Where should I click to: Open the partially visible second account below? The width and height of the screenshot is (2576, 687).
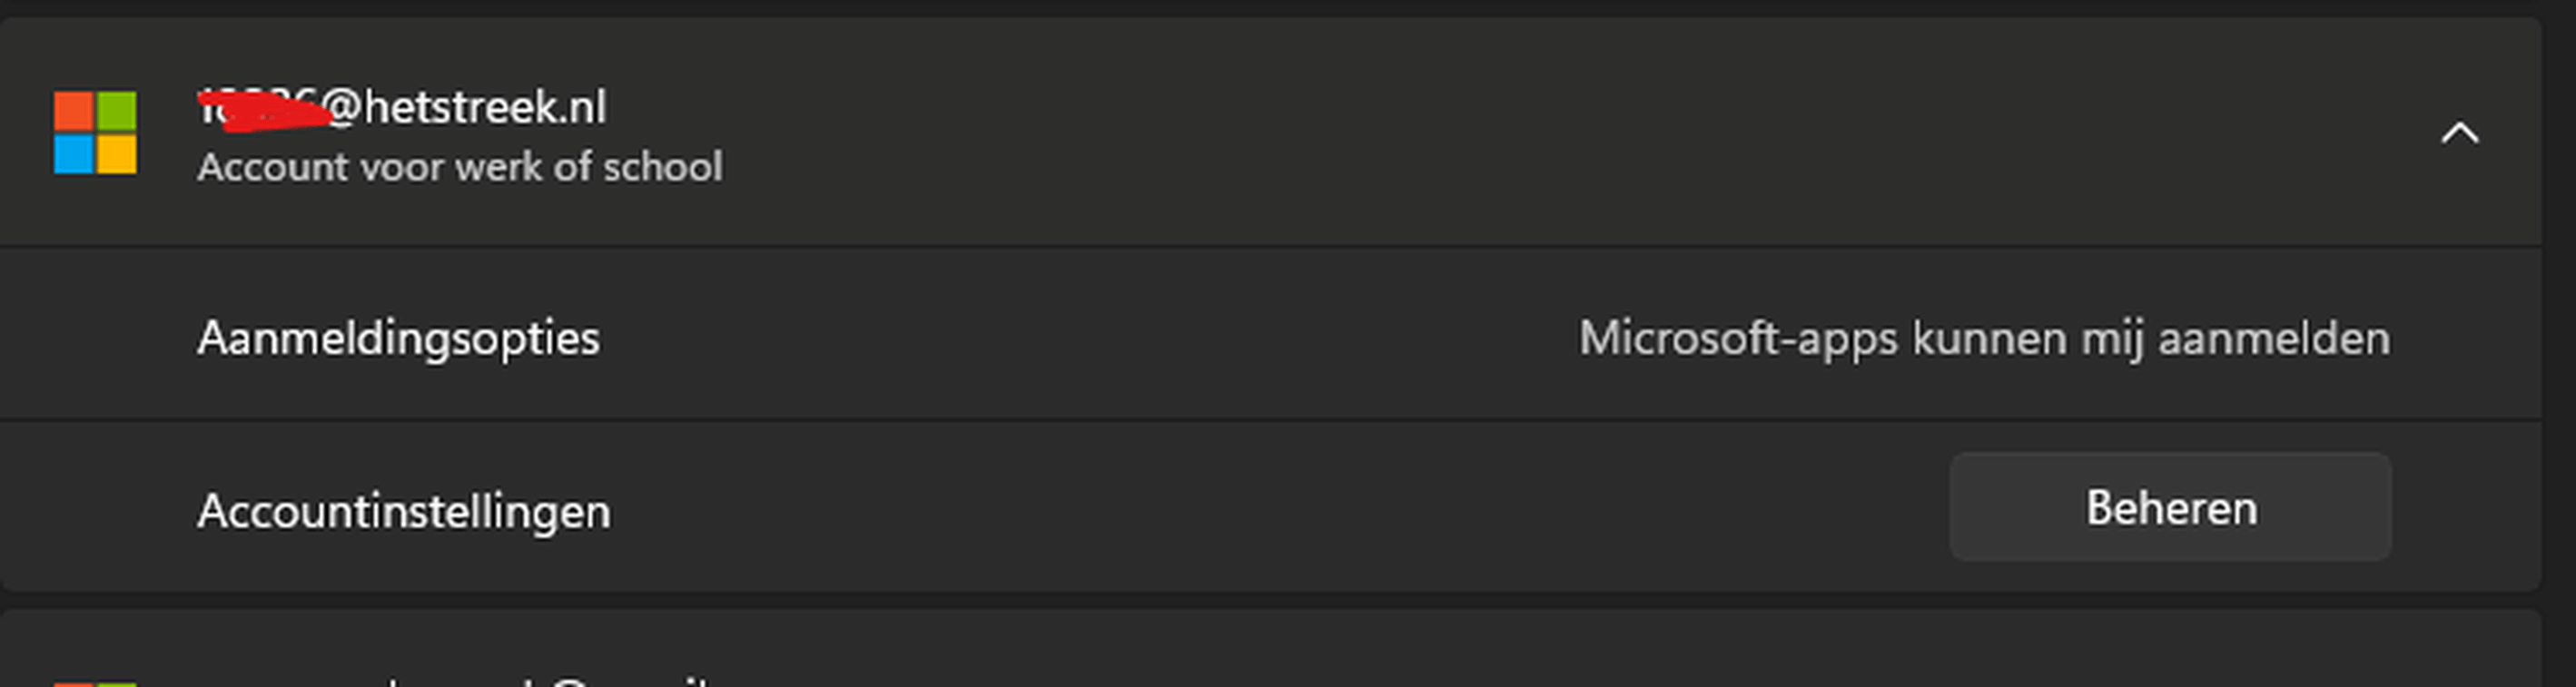1270,650
